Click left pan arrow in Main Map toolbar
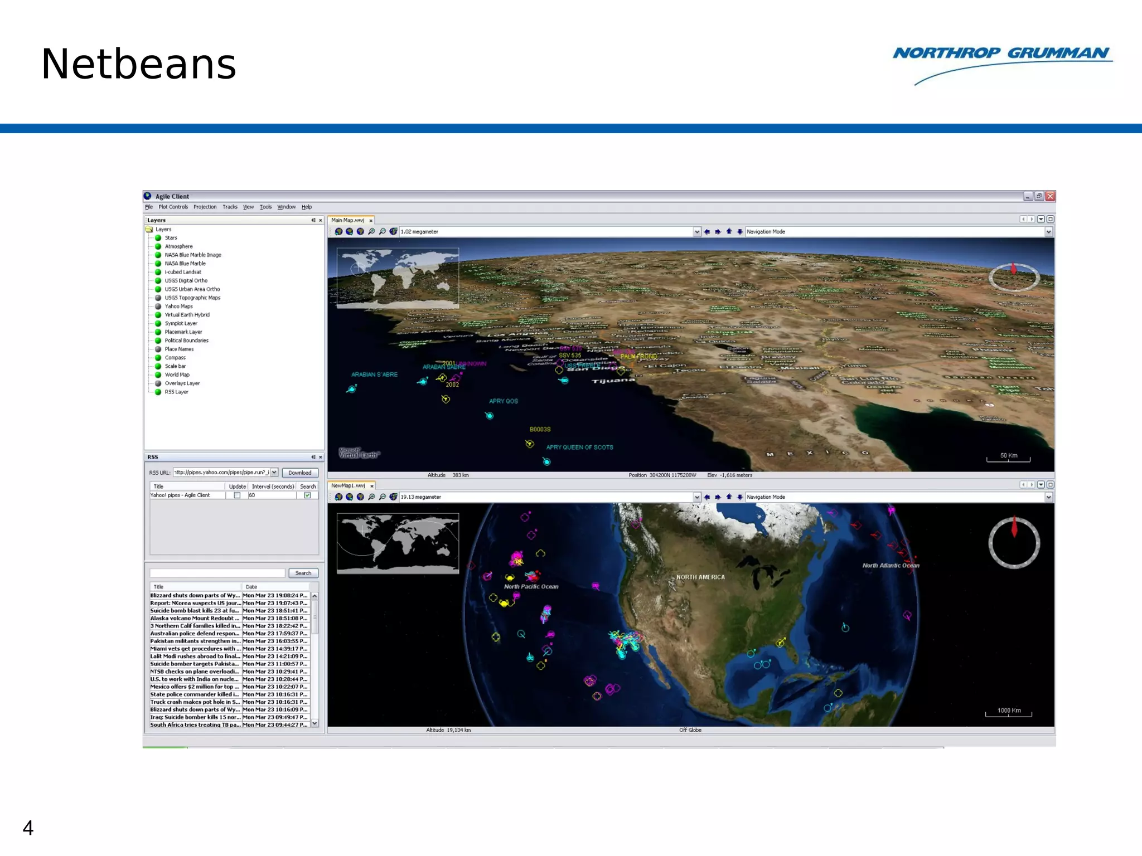Viewport: 1142px width, 856px height. (707, 232)
